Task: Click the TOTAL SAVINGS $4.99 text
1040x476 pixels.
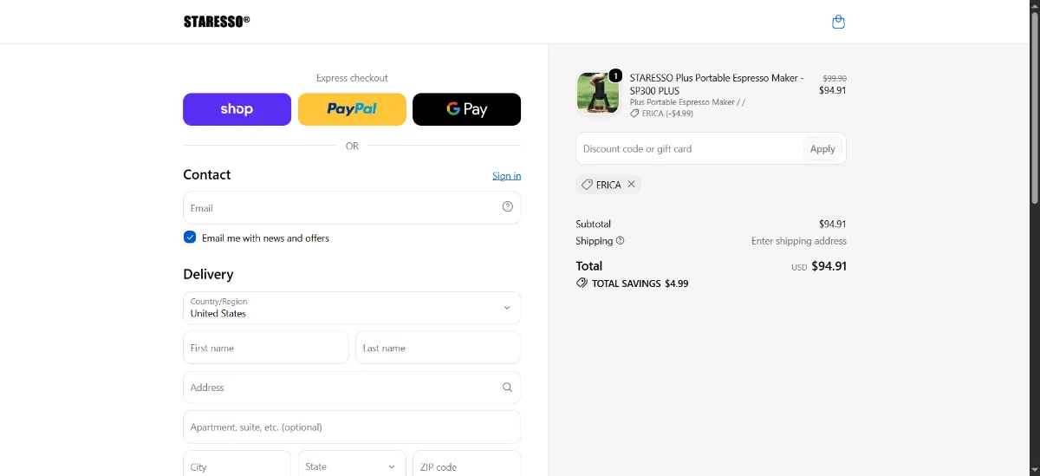Action: click(640, 284)
